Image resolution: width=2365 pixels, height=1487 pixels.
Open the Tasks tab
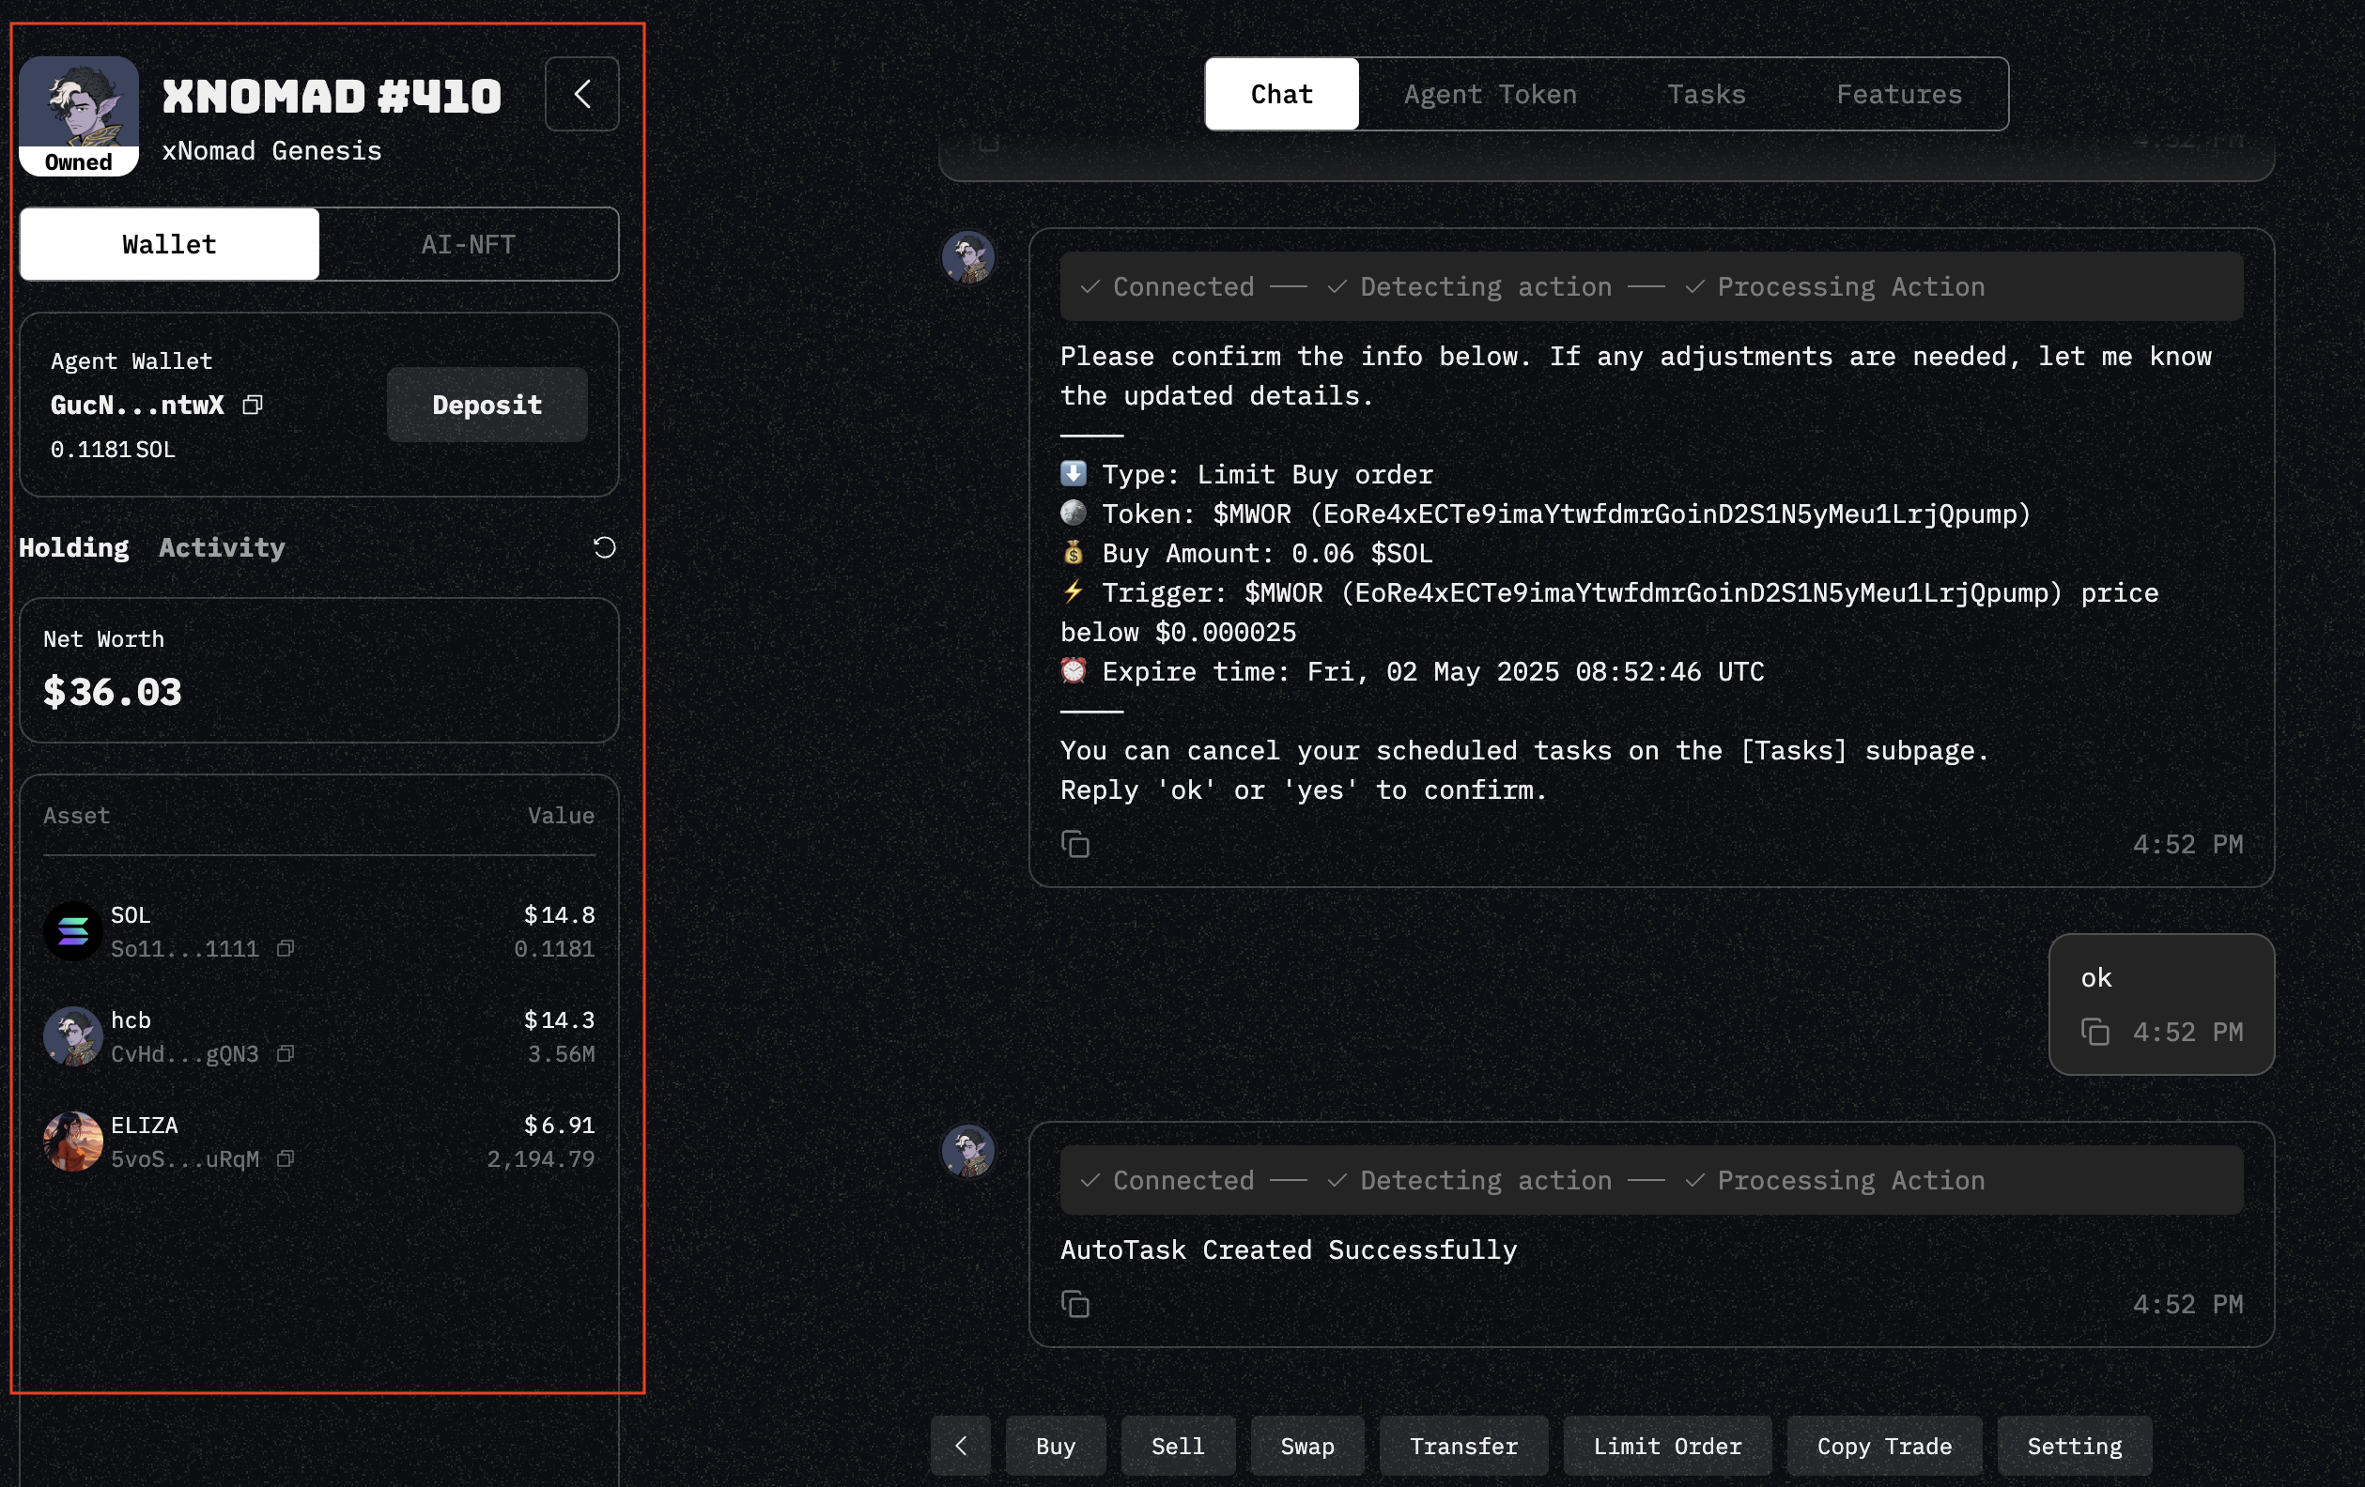tap(1706, 94)
